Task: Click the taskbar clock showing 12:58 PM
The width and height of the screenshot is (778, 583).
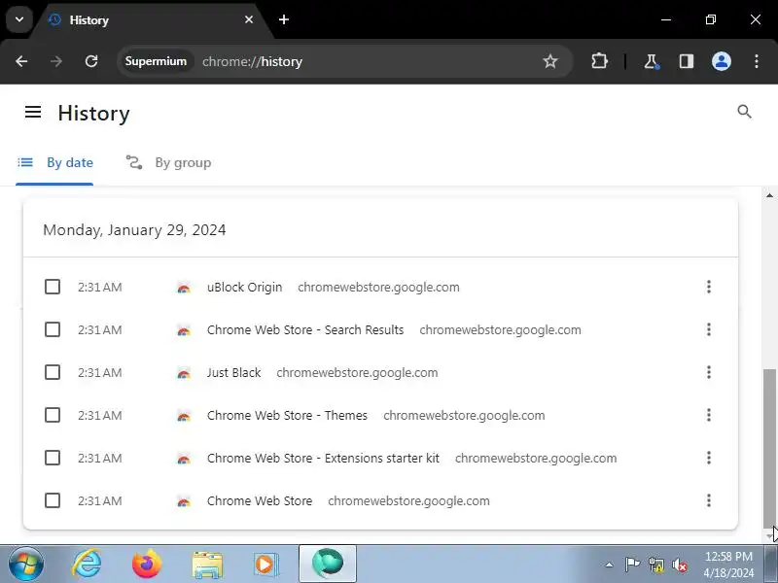Action: point(728,565)
